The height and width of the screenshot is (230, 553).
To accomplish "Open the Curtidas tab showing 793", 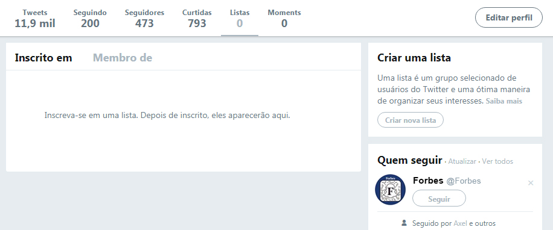I will tap(197, 18).
